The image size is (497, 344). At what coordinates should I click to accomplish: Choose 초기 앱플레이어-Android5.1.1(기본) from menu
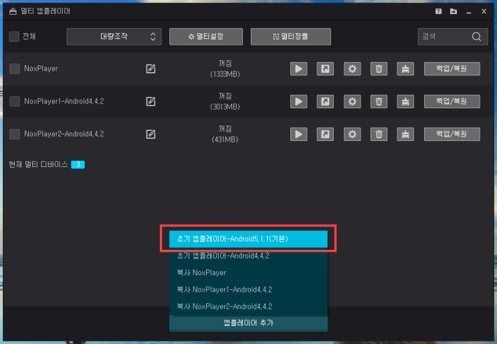click(x=248, y=239)
